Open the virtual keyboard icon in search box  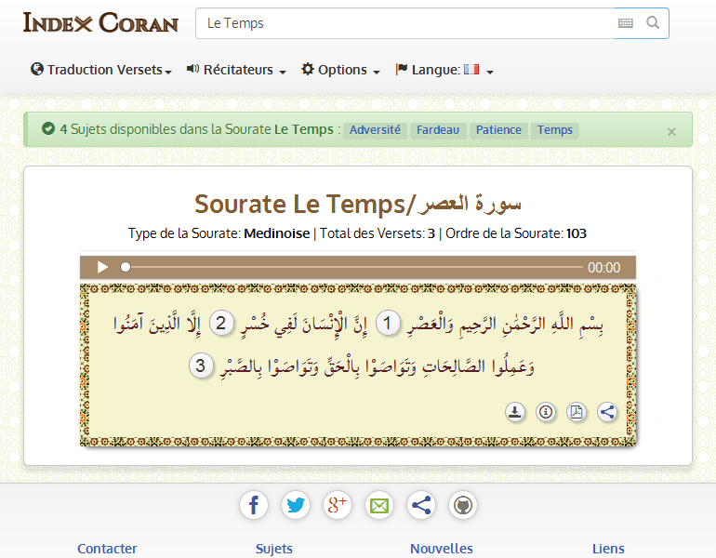(x=625, y=23)
